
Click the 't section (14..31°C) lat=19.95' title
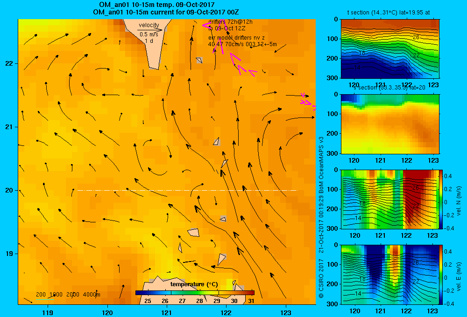[389, 13]
